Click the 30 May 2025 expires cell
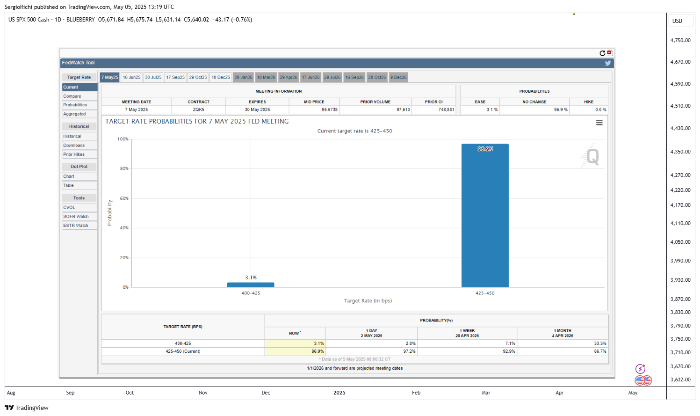Viewport: 700px width, 416px height. point(257,109)
